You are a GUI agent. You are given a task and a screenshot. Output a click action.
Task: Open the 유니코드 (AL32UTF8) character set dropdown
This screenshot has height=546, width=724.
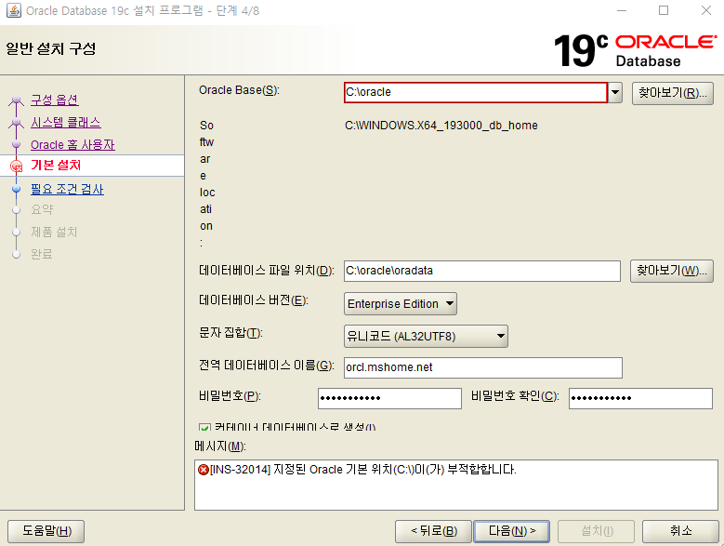[x=426, y=337]
